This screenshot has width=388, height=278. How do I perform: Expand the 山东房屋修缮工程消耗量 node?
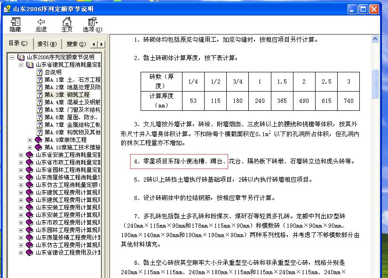tap(21, 178)
